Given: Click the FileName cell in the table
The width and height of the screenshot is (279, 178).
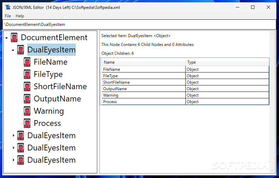Looking at the screenshot, I should click(144, 69).
